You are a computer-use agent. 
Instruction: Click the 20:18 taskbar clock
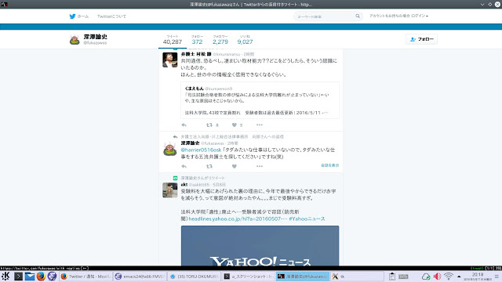pyautogui.click(x=478, y=277)
